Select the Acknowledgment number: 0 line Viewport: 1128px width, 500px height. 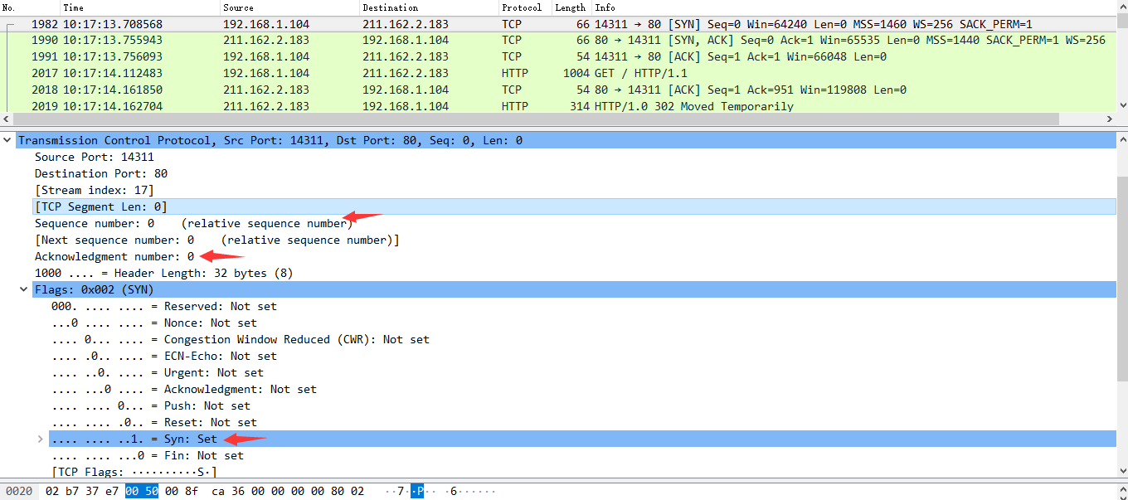click(x=114, y=256)
